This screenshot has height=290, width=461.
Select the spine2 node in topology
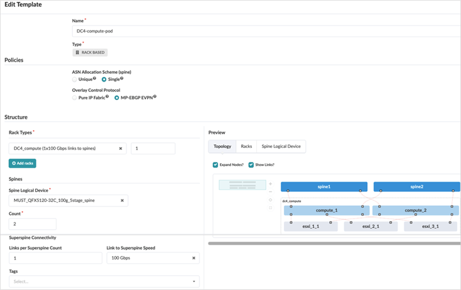[417, 187]
